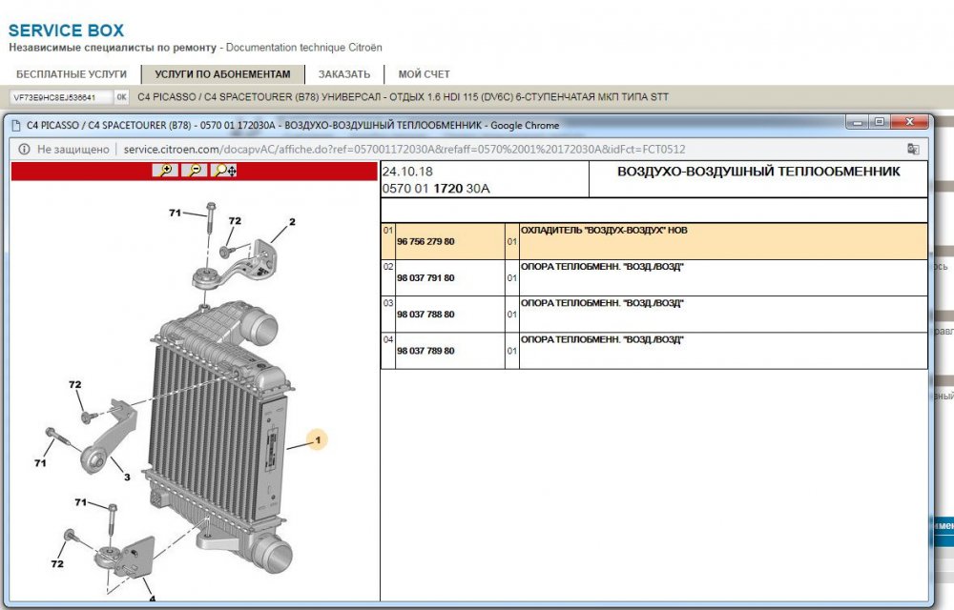Open the 'БЕСПЛАТНЫЕ УСЛУГИ' tab
Screen dimensions: 954x610
72,73
